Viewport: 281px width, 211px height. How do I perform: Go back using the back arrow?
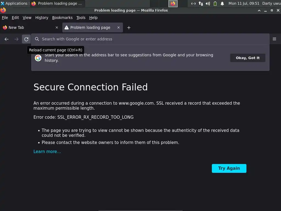pyautogui.click(x=7, y=39)
